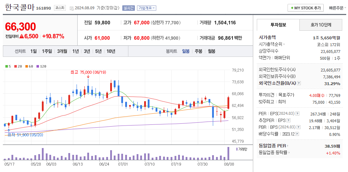Click the current price 66,300
Image resolution: width=348 pixels, height=172 pixels.
20,26
